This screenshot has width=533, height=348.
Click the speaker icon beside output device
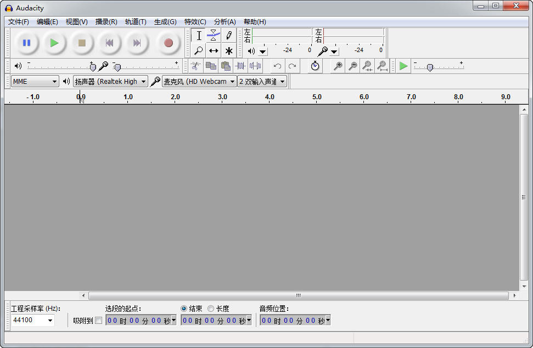point(66,82)
